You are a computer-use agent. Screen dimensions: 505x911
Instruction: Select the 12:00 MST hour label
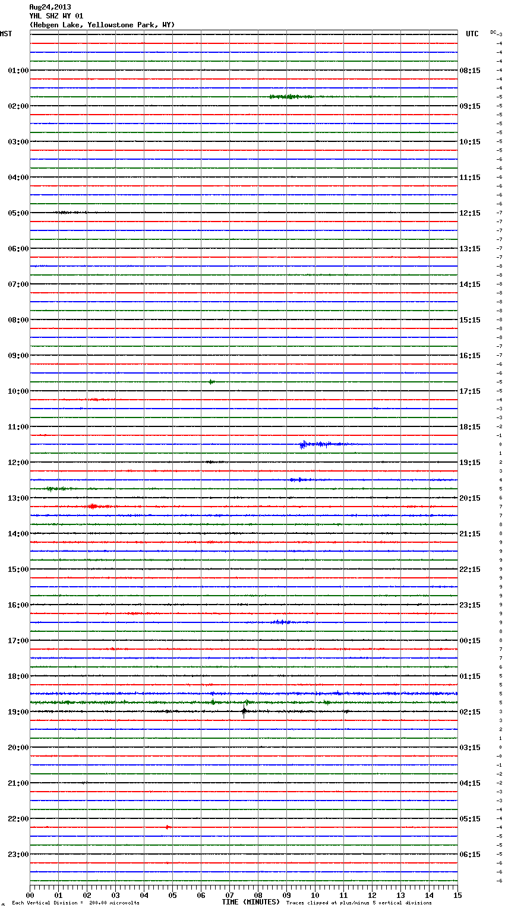18,462
